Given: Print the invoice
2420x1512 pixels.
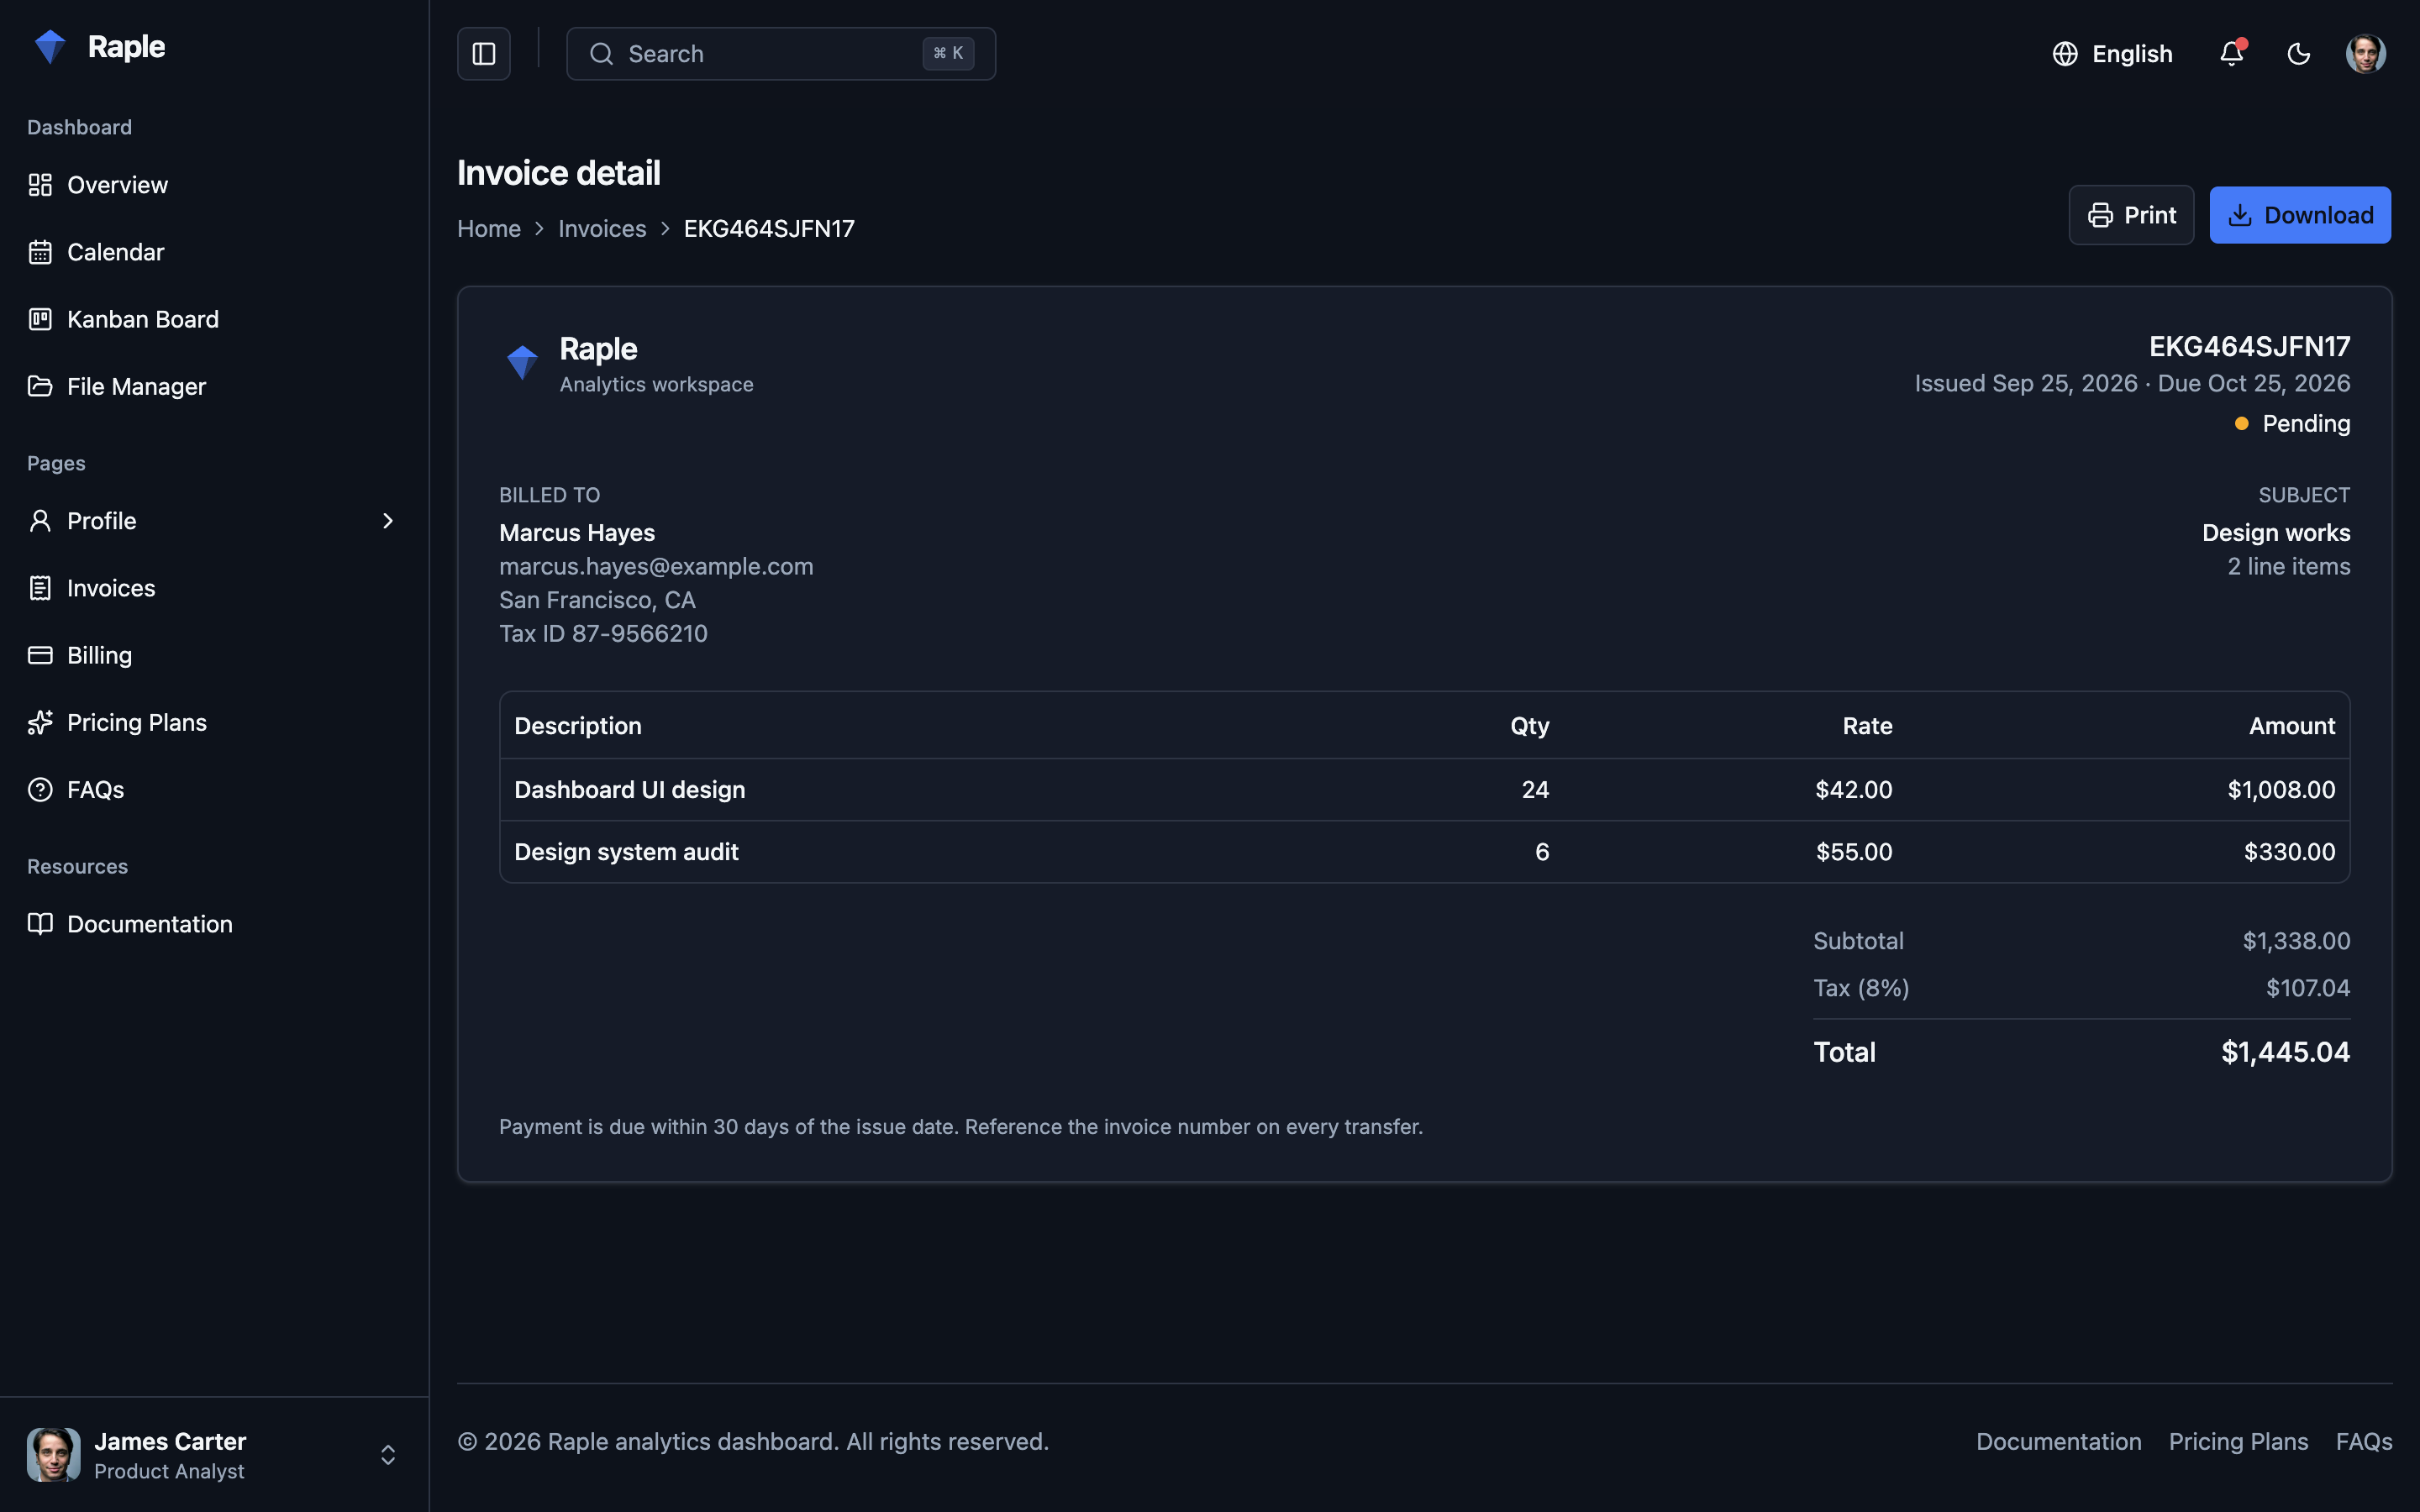Looking at the screenshot, I should pos(2131,215).
